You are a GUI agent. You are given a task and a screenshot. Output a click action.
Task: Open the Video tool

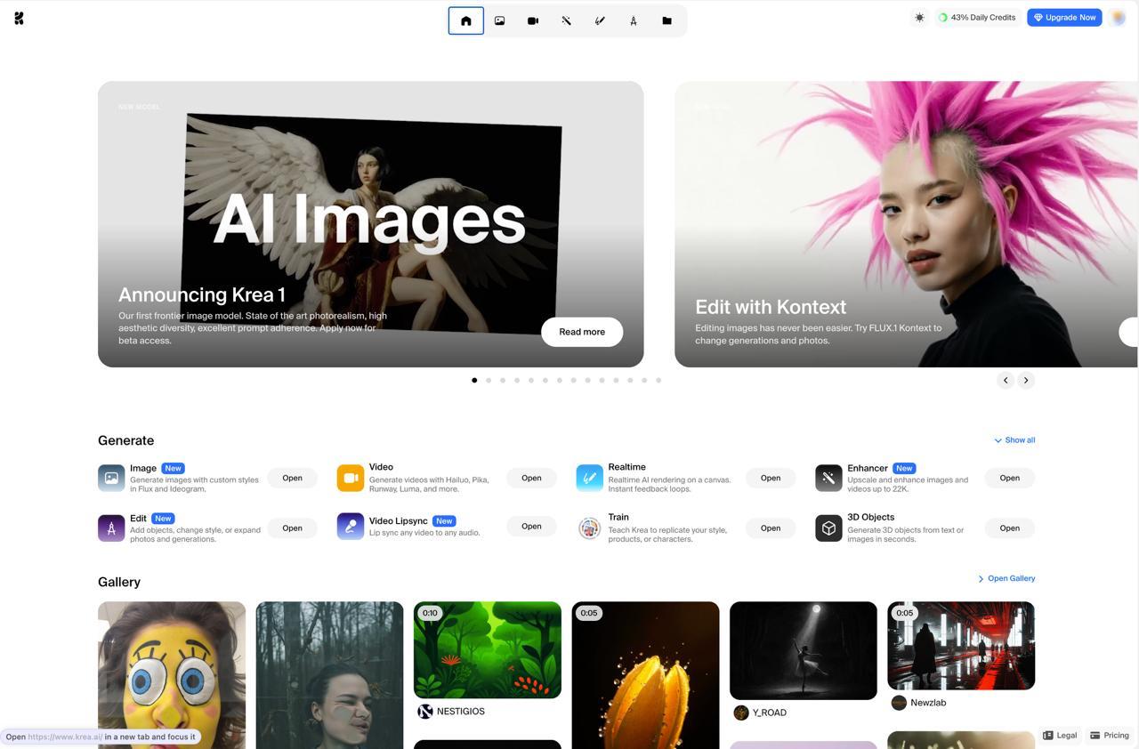pos(531,478)
